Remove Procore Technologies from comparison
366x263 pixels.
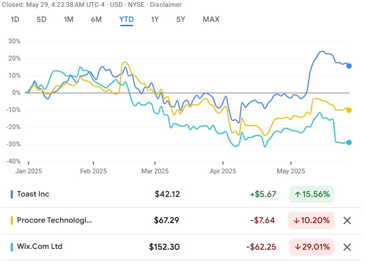coord(347,221)
